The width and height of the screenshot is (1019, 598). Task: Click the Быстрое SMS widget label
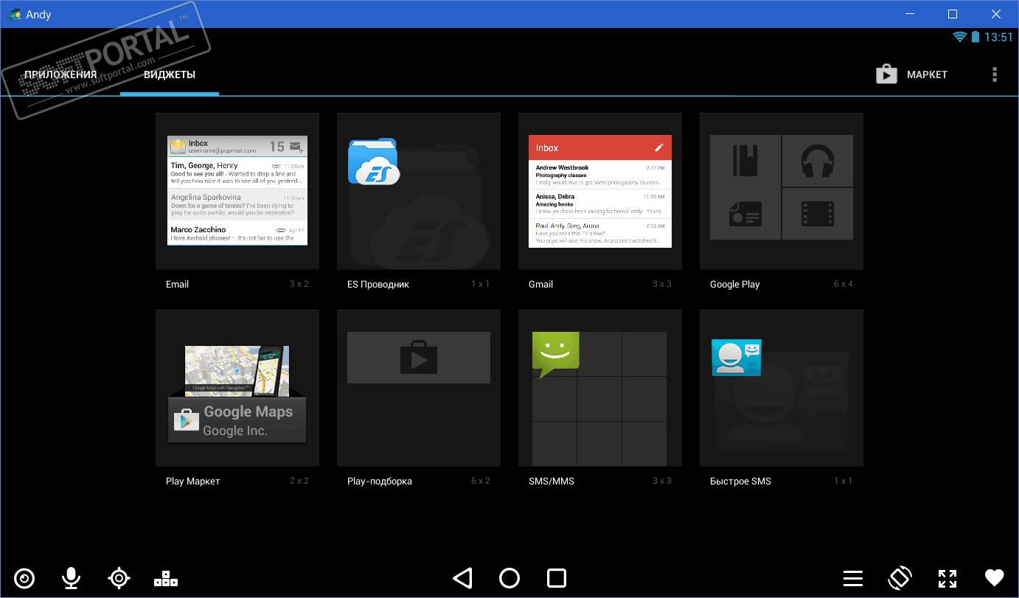click(740, 481)
